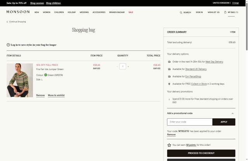The width and height of the screenshot is (248, 161).
Task: Open the Standard UK Delivery link
Action: [x=196, y=69]
